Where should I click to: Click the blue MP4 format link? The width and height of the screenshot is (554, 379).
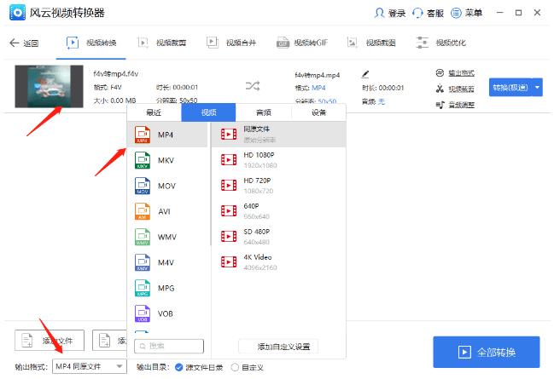[318, 88]
